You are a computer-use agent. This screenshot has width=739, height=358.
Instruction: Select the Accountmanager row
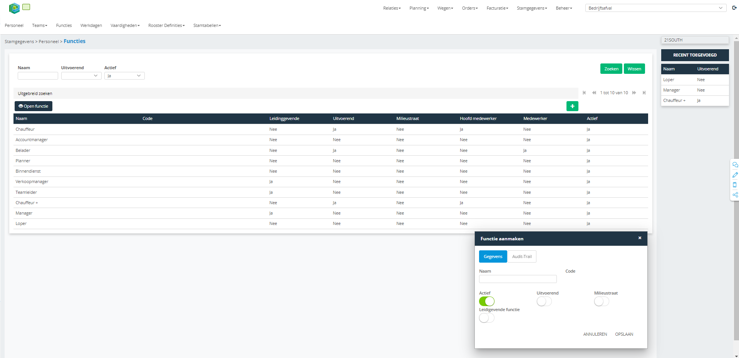tap(331, 140)
